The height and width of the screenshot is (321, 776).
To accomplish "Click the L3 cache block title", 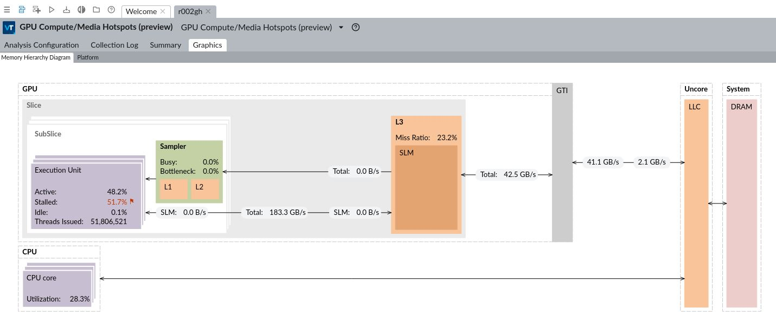I will (399, 122).
